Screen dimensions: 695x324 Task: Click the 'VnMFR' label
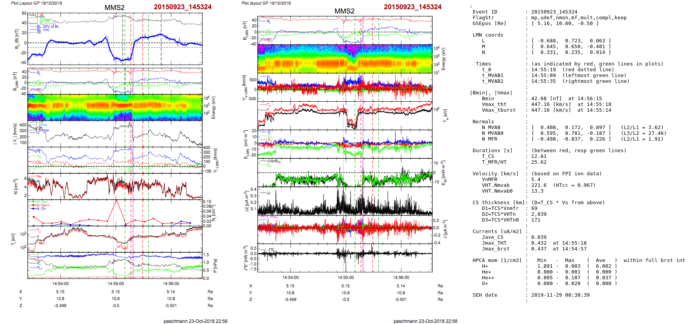(x=490, y=180)
